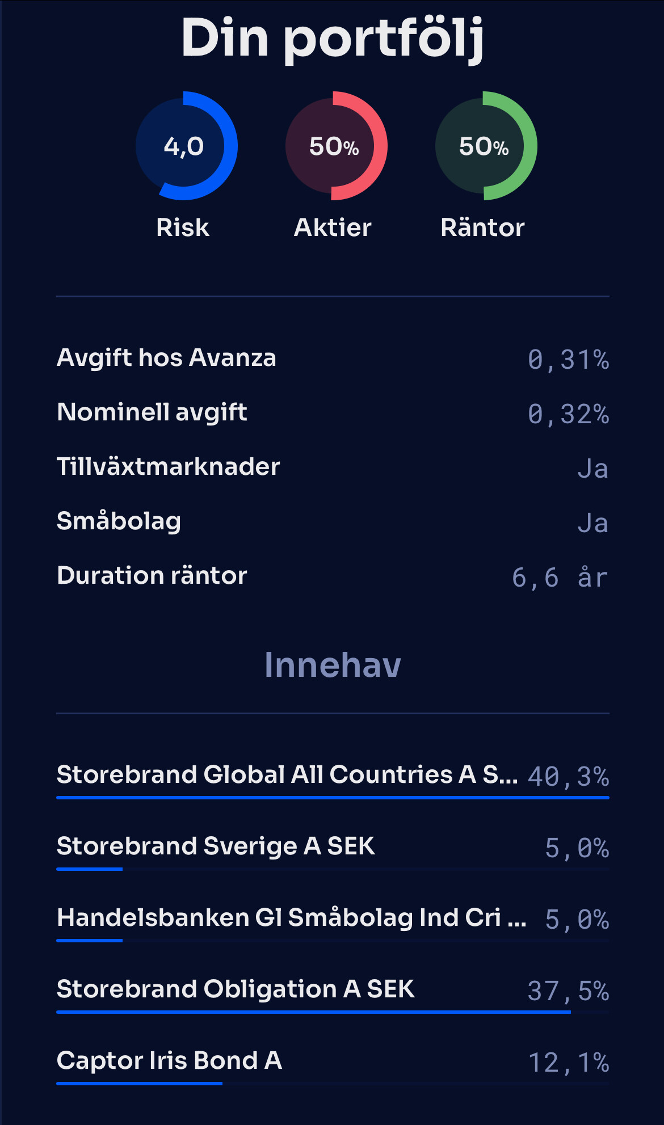Open Storebrand Global All Countries holding
The height and width of the screenshot is (1125, 664).
click(287, 774)
